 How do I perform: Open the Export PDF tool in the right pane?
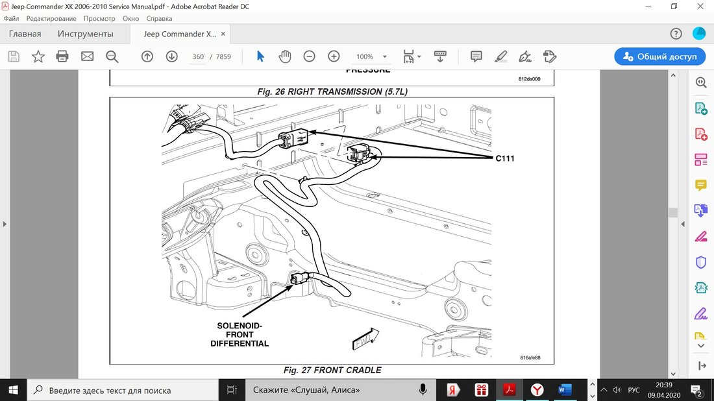701,108
